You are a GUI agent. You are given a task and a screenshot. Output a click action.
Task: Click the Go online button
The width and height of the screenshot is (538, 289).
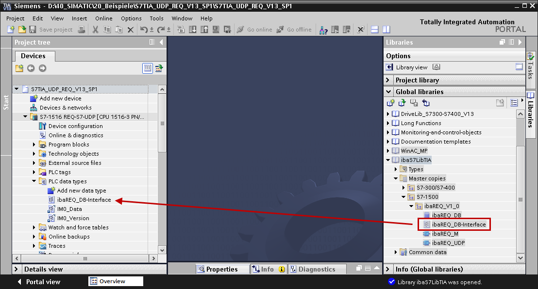pyautogui.click(x=254, y=30)
